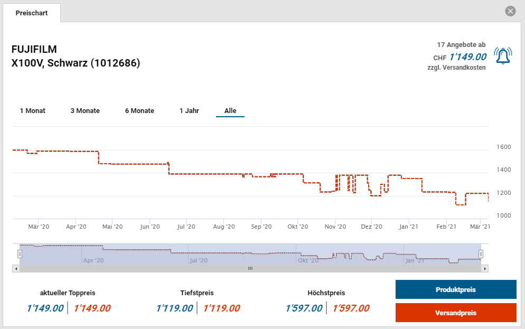
Task: Click the navigator scrollbar center grip
Action: (250, 268)
